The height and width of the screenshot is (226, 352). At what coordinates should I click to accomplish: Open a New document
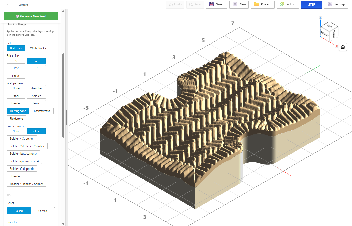(239, 5)
